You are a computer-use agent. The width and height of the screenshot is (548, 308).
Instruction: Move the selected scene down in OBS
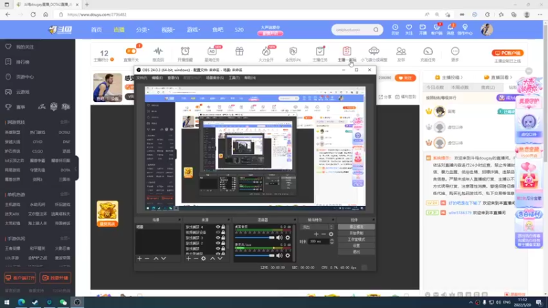point(164,259)
